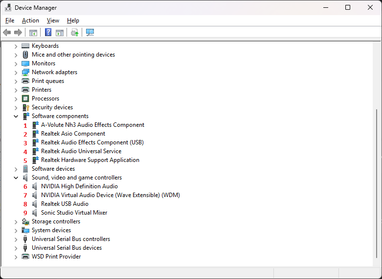The image size is (382, 279).
Task: Collapse the Software components chevron
Action: (x=16, y=116)
